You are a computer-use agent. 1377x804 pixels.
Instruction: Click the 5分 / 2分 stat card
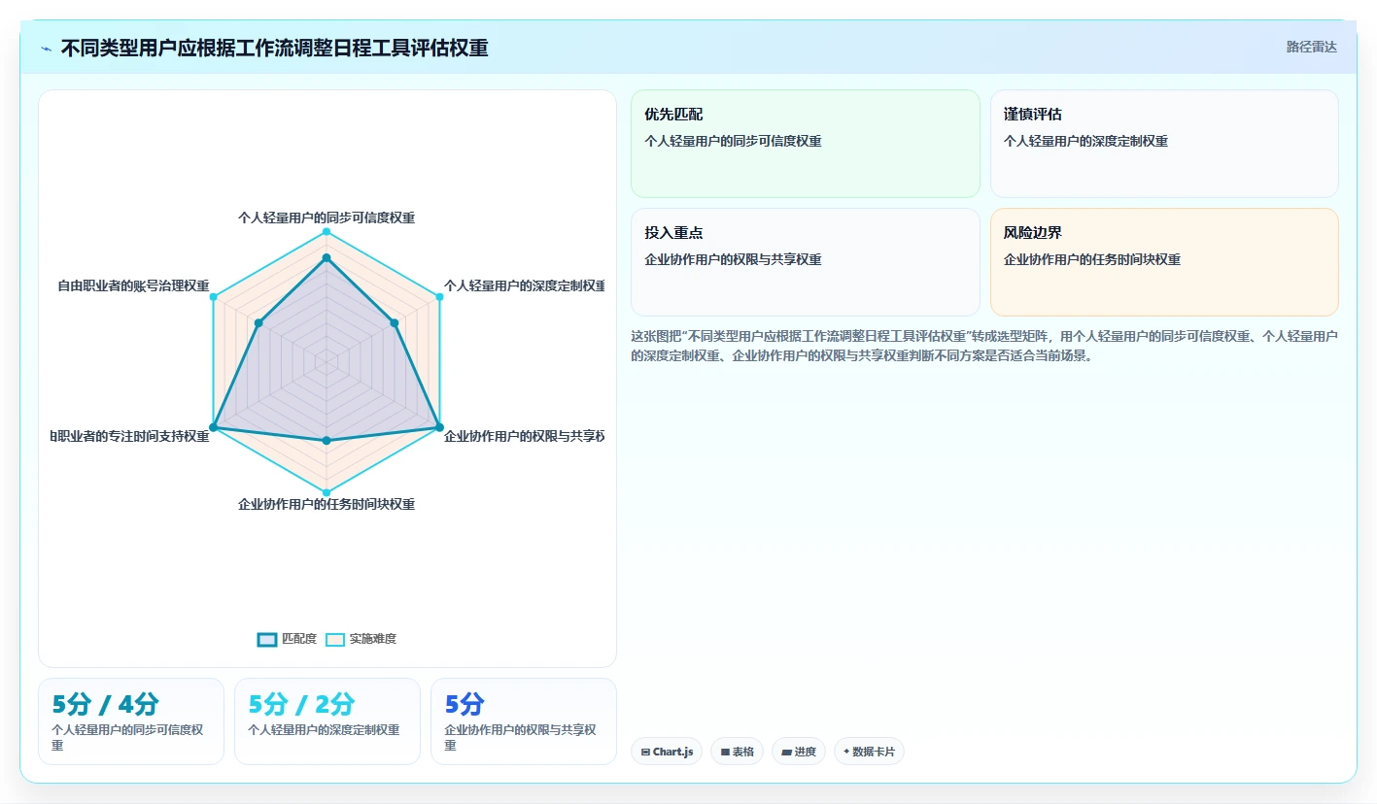tap(327, 721)
